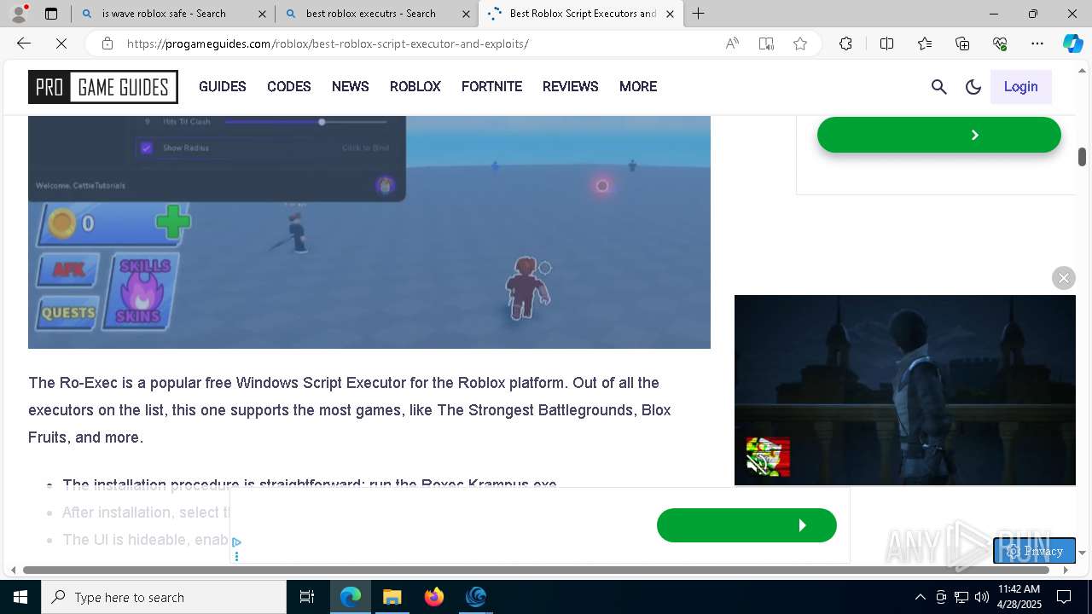Show hidden system tray icons
This screenshot has width=1092, height=614.
click(920, 597)
